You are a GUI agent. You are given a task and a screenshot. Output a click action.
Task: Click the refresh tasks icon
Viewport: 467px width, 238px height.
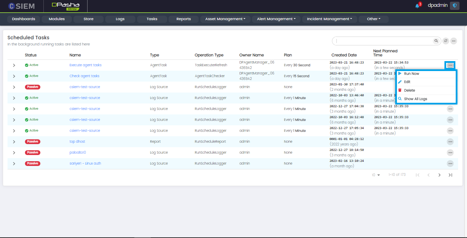pos(445,41)
